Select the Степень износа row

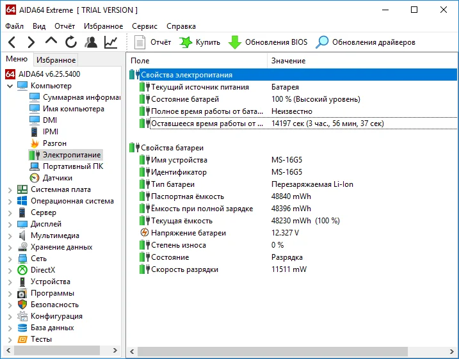[293, 245]
